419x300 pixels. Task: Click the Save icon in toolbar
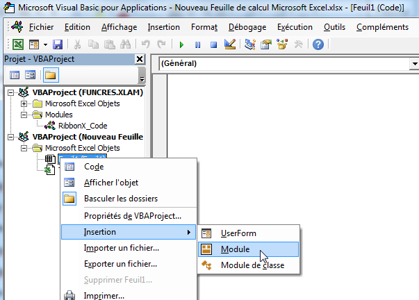tap(58, 44)
